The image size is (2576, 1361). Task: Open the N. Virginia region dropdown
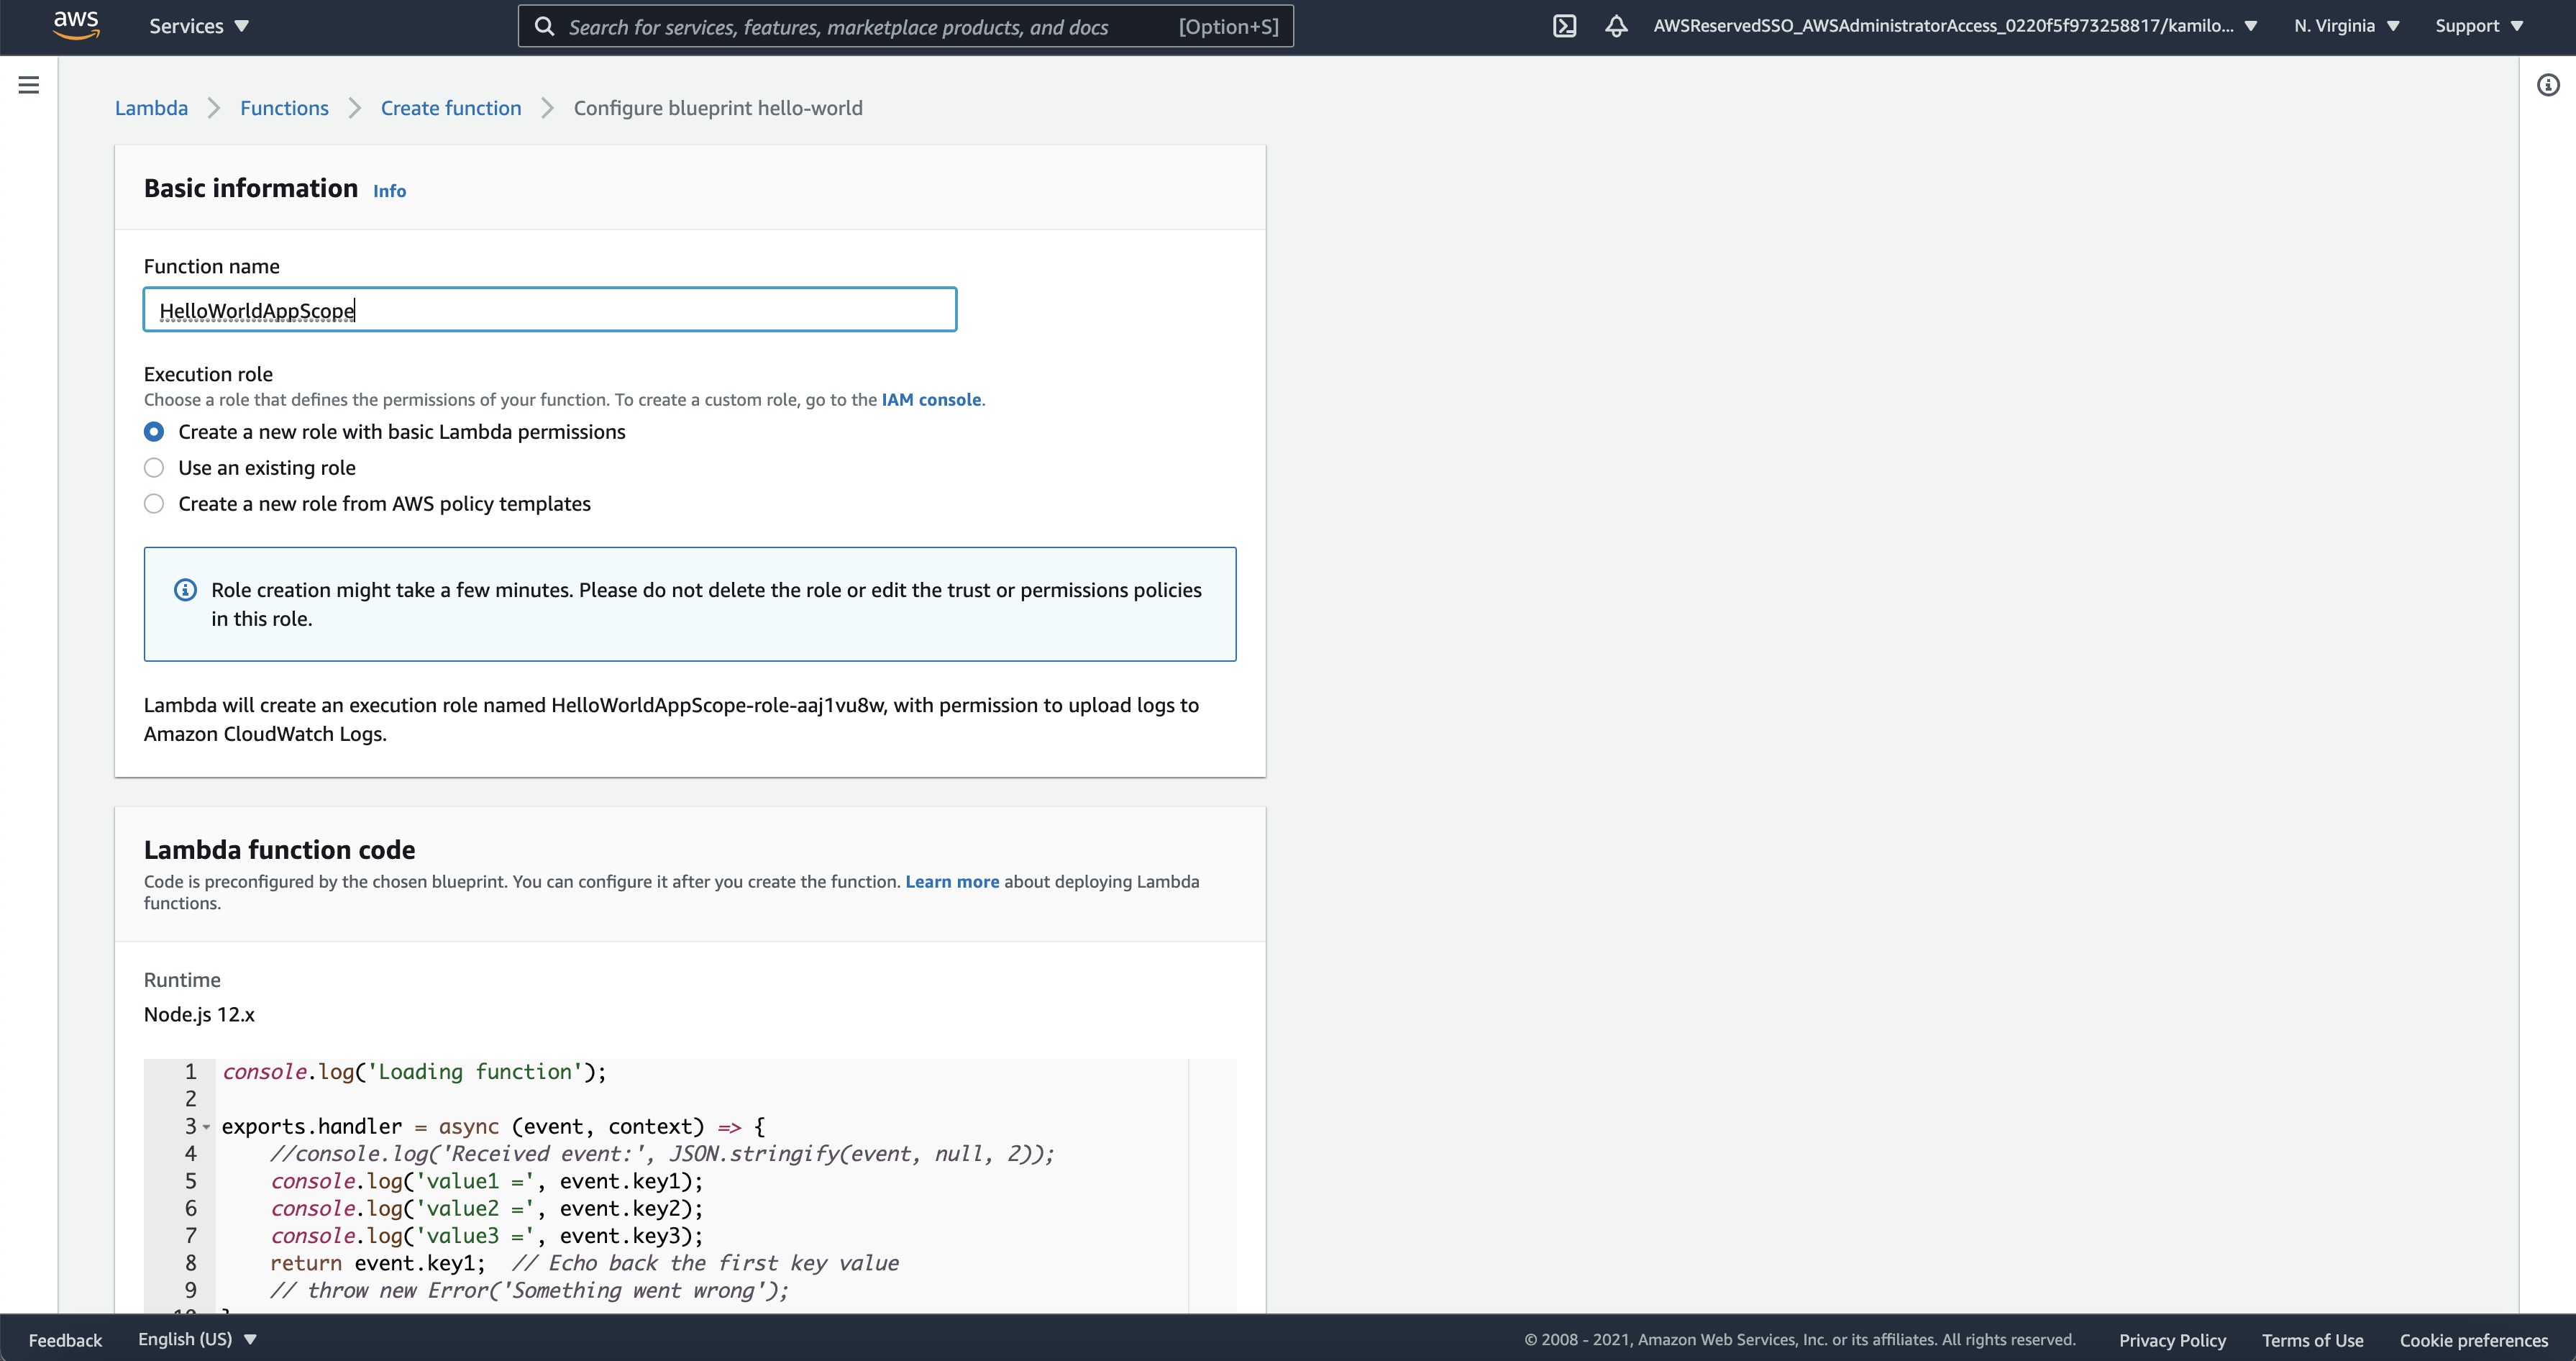2346,26
